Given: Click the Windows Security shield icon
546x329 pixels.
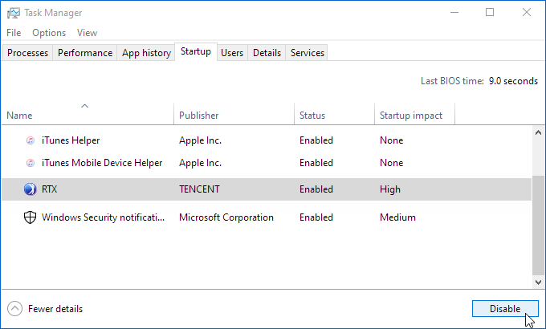Looking at the screenshot, I should pyautogui.click(x=30, y=217).
